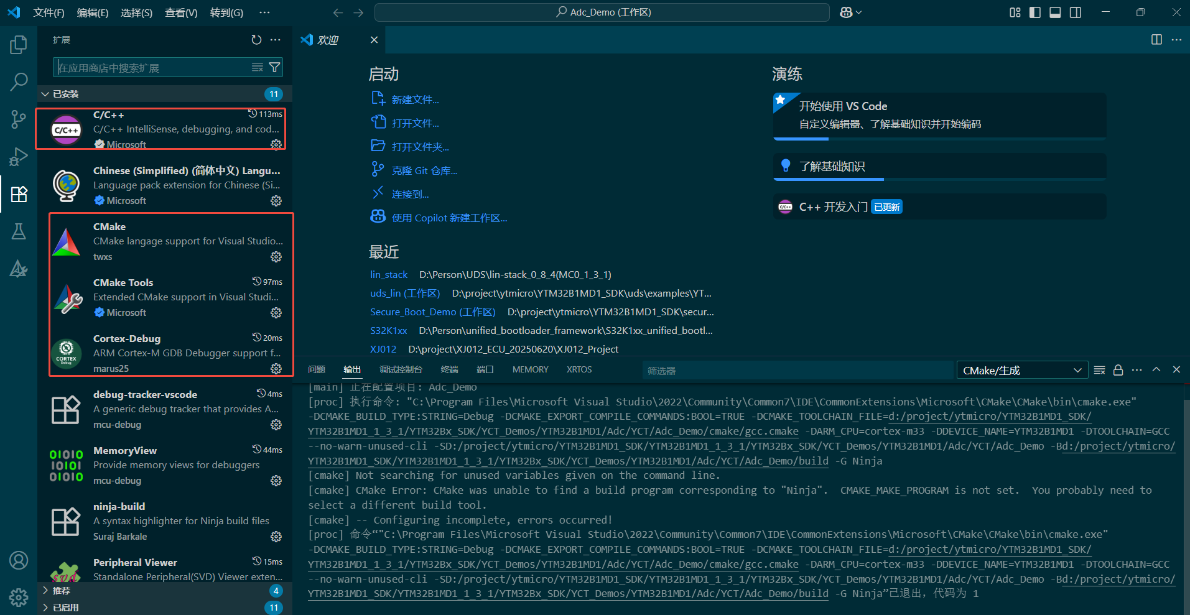Open the Accounts menu icon
Screen dimensions: 1190x615
pyautogui.click(x=19, y=560)
